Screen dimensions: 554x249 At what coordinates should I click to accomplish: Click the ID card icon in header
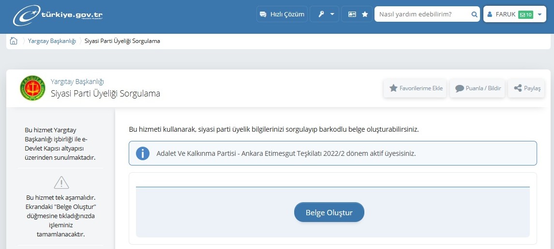[352, 14]
